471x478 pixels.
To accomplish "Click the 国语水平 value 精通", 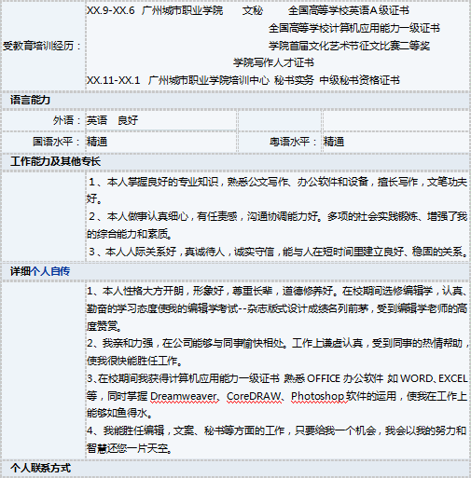I will (97, 142).
